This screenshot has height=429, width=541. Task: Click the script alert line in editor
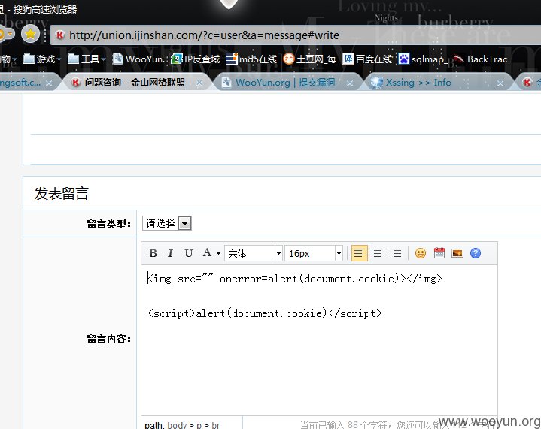[x=265, y=313]
